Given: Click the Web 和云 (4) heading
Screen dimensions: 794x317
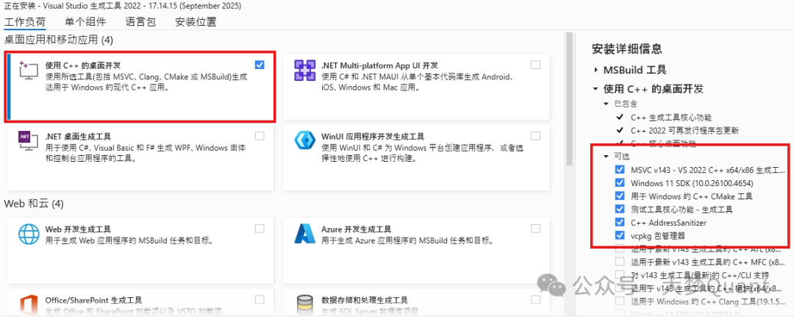Looking at the screenshot, I should (34, 204).
